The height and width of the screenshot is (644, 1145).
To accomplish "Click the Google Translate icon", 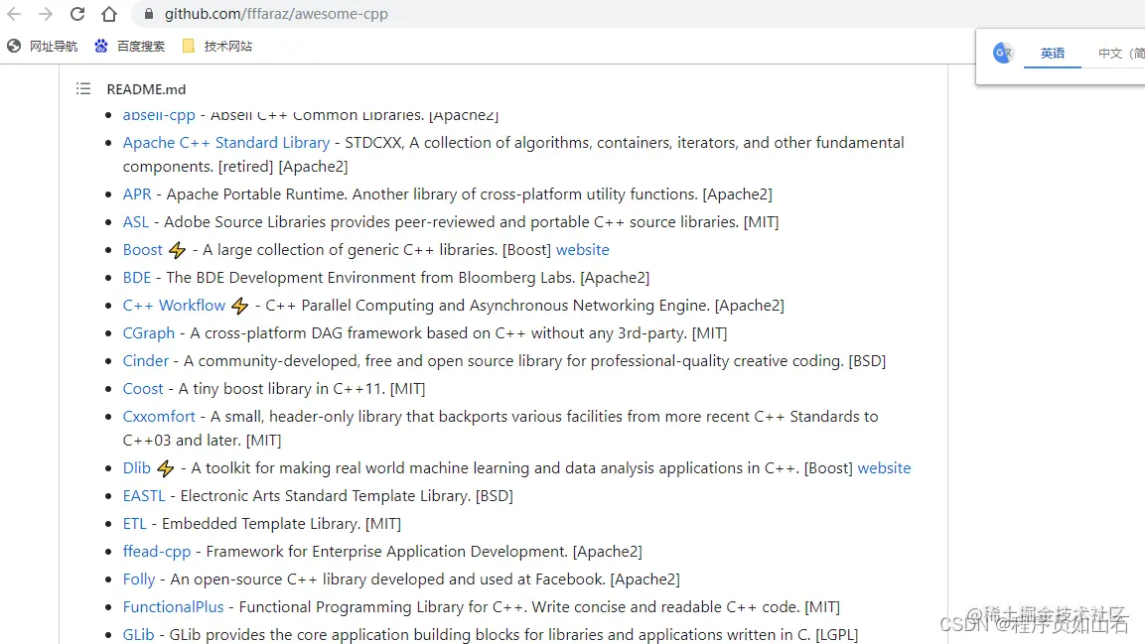I will (1004, 54).
